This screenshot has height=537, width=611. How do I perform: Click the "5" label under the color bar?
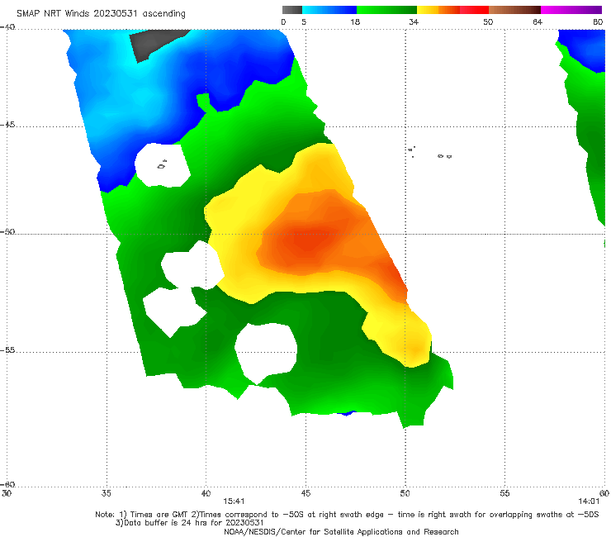(304, 22)
